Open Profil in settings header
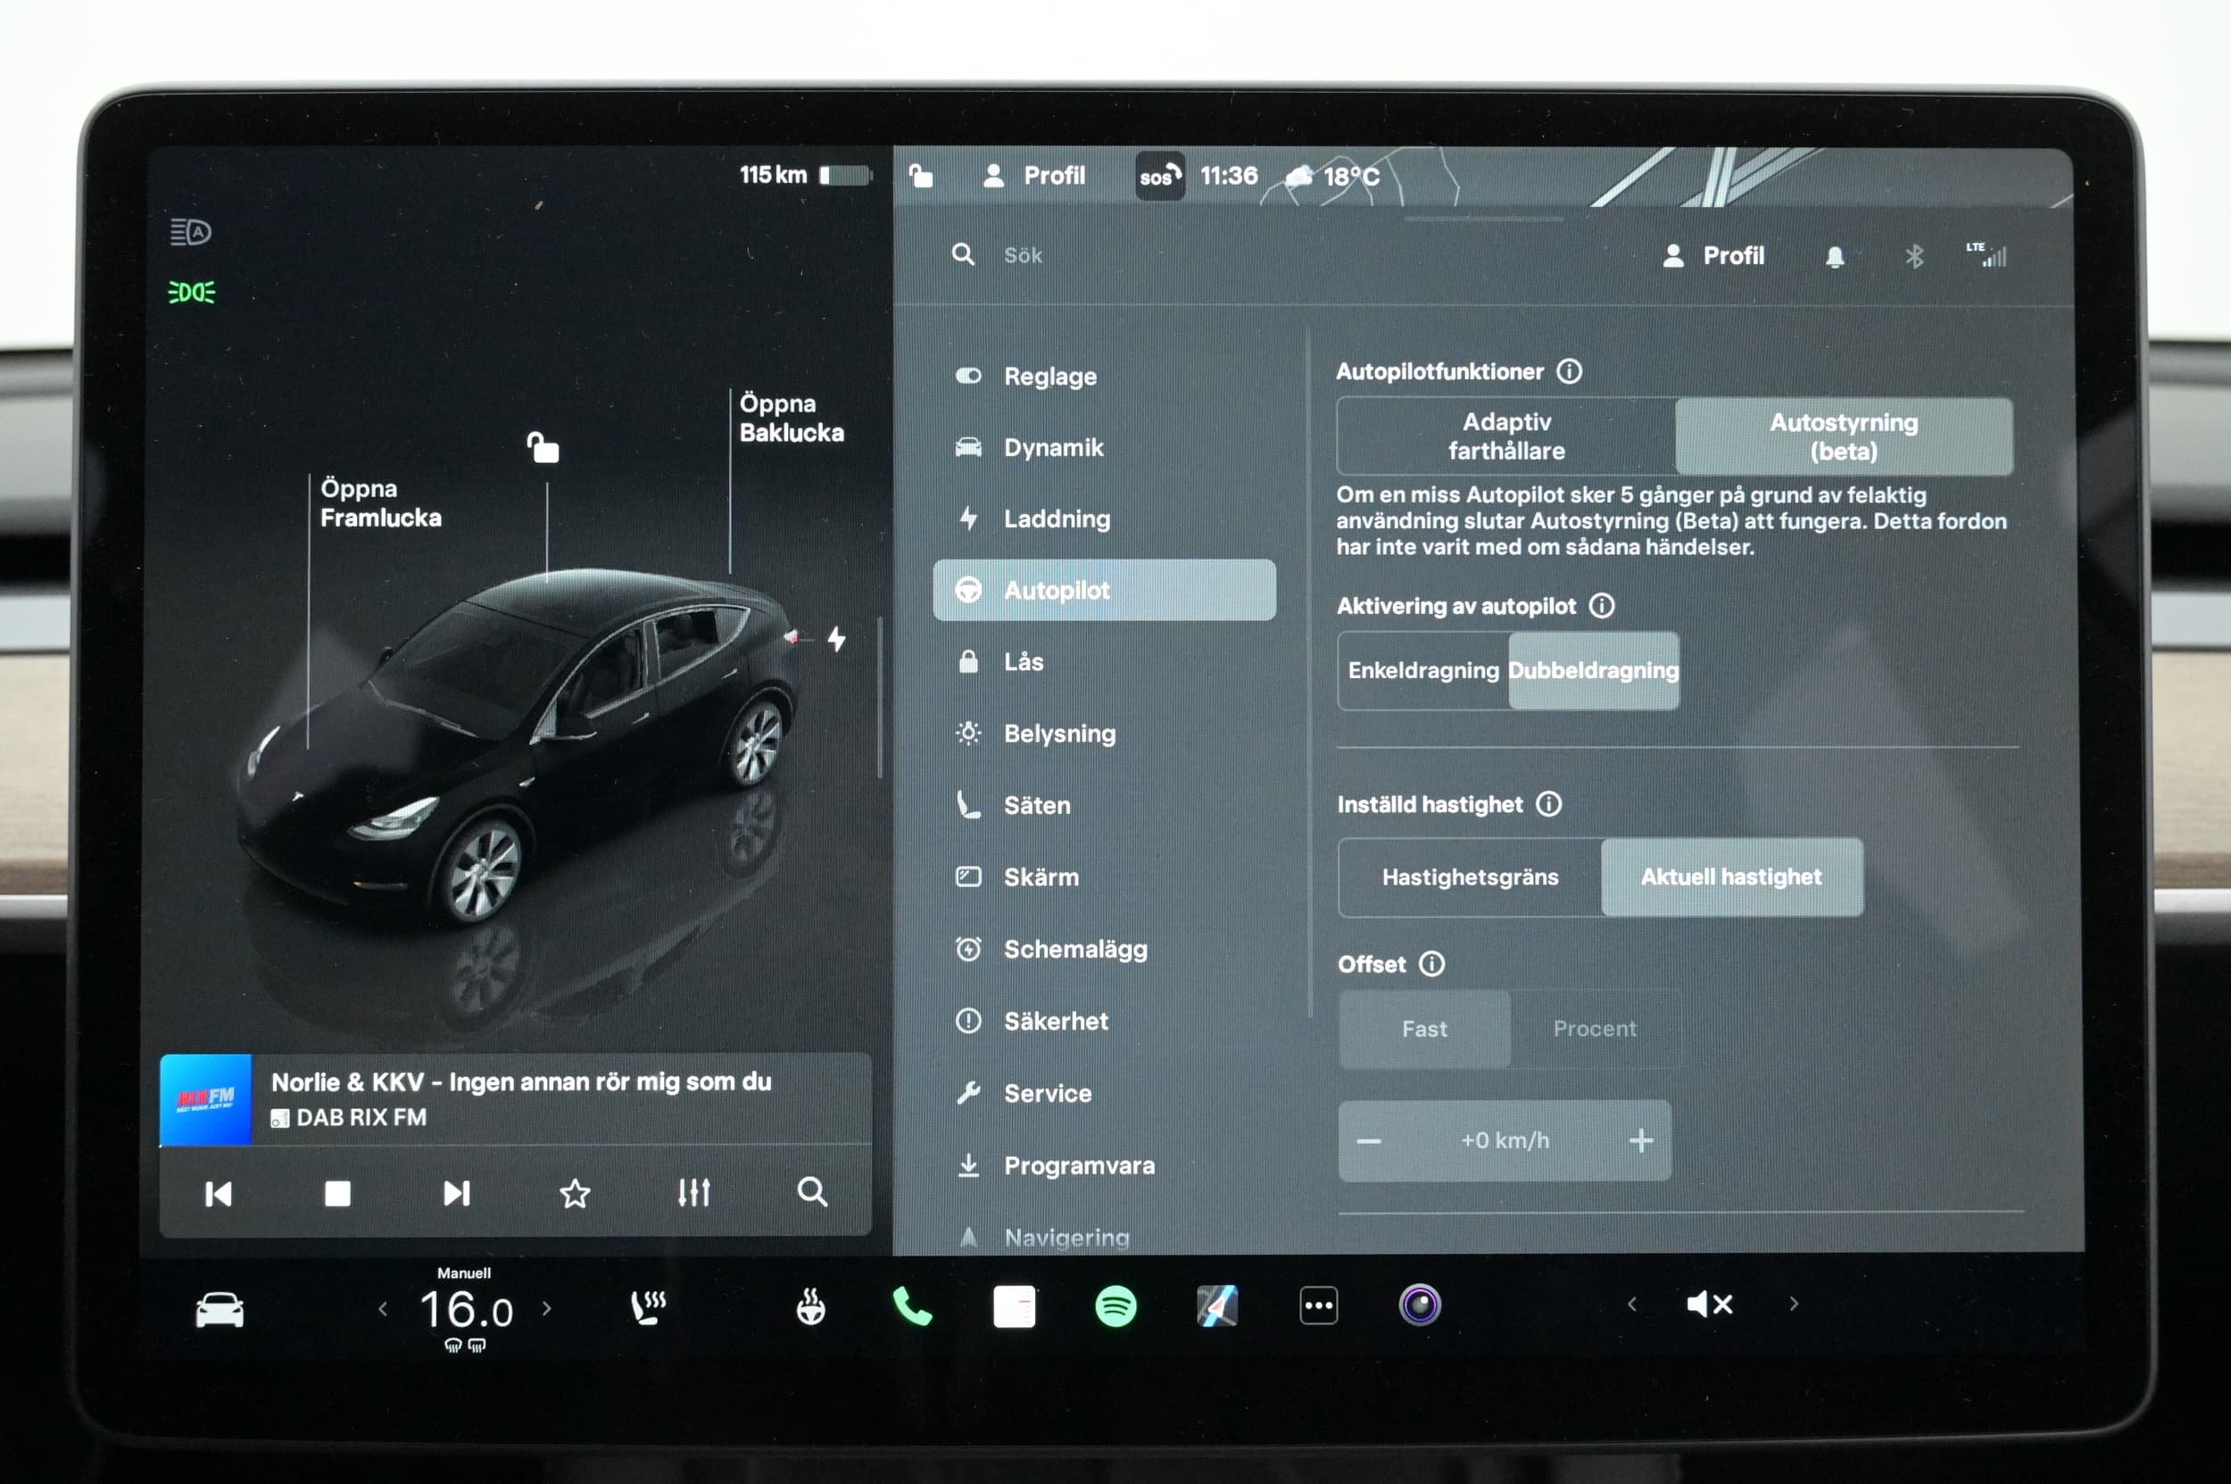 pyautogui.click(x=1713, y=255)
